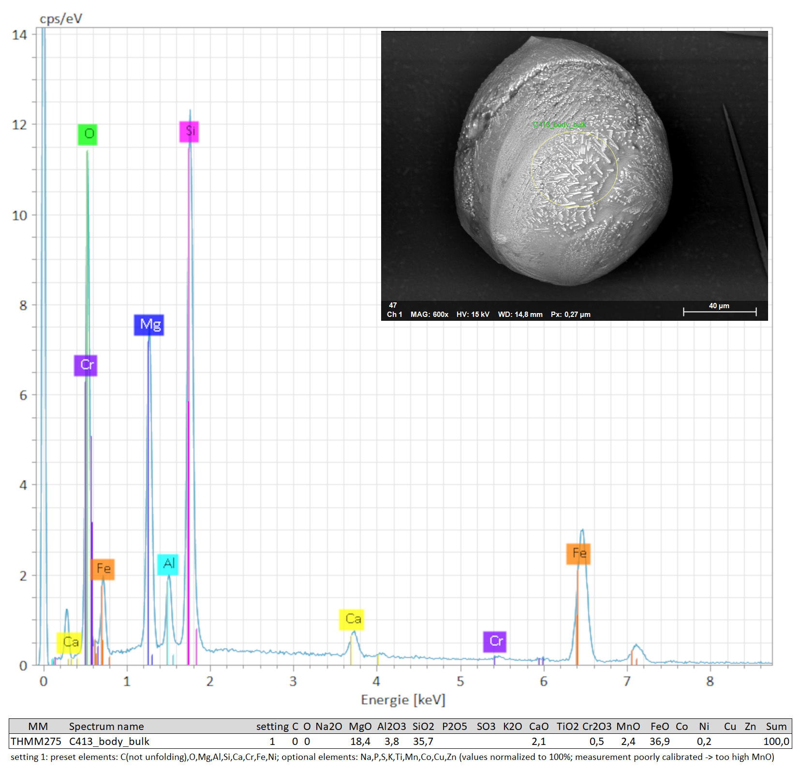Select the orange Fe label near 6.4 keV
Image resolution: width=800 pixels, height=772 pixels.
tap(578, 554)
